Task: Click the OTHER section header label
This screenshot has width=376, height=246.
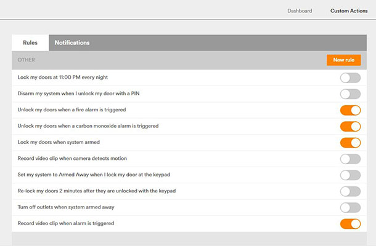Action: point(26,60)
